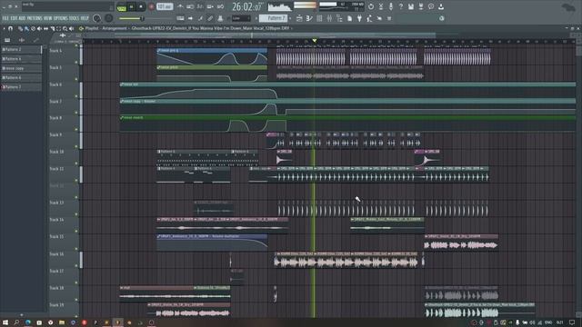Toggle the countdown before recording icon
The height and width of the screenshot is (327, 582).
coord(200,6)
